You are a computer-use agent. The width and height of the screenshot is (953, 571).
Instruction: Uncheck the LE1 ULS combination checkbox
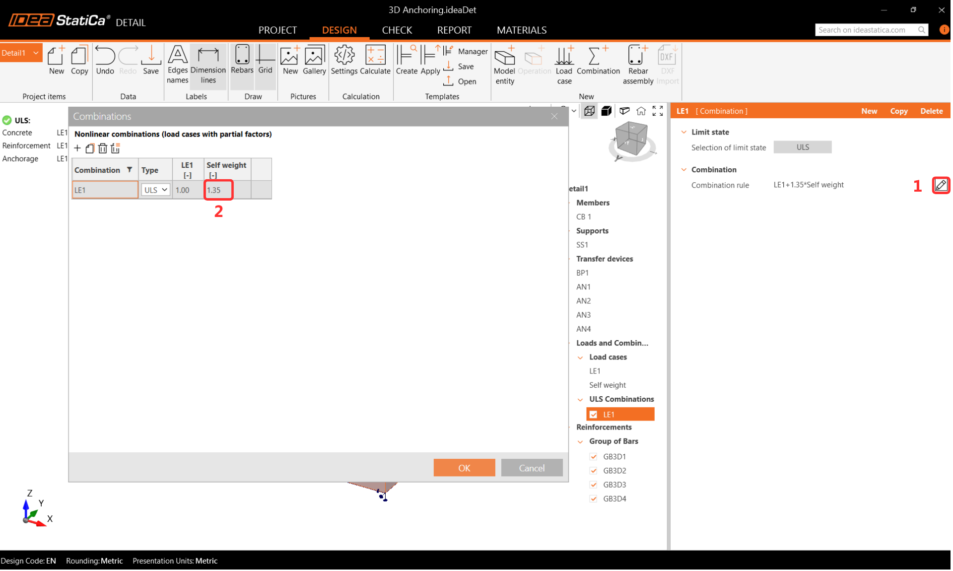click(593, 415)
